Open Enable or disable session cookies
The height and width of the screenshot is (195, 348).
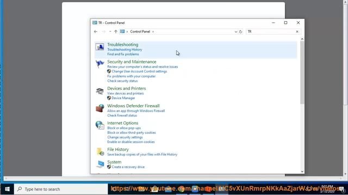pos(131,142)
